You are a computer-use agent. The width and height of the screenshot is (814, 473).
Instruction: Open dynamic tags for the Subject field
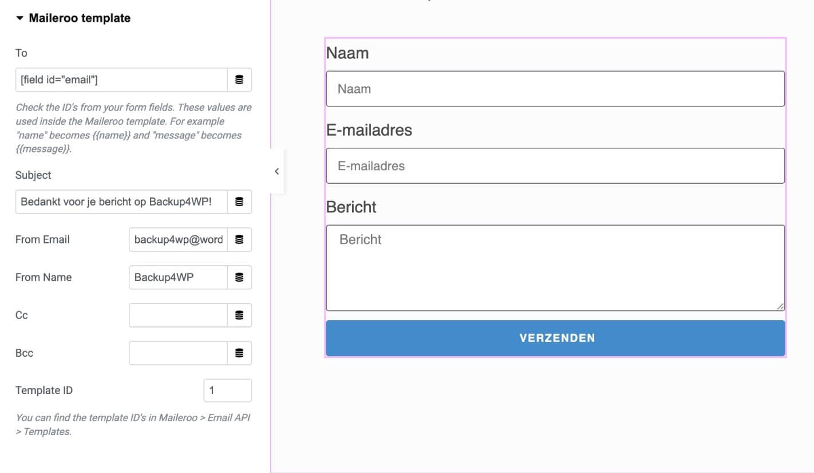(239, 202)
